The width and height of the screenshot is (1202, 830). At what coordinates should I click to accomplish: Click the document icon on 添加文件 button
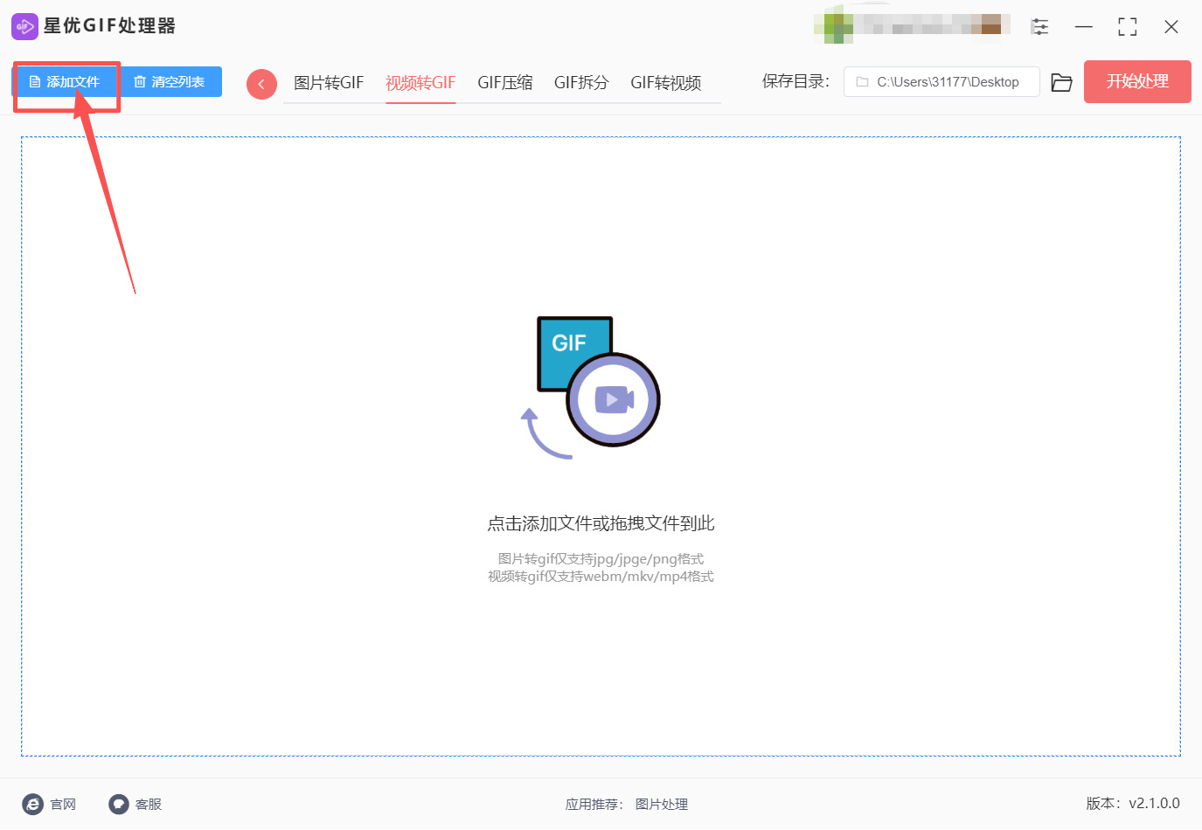pos(35,81)
